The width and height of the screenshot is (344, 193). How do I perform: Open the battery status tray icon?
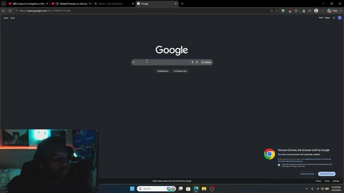tap(327, 189)
